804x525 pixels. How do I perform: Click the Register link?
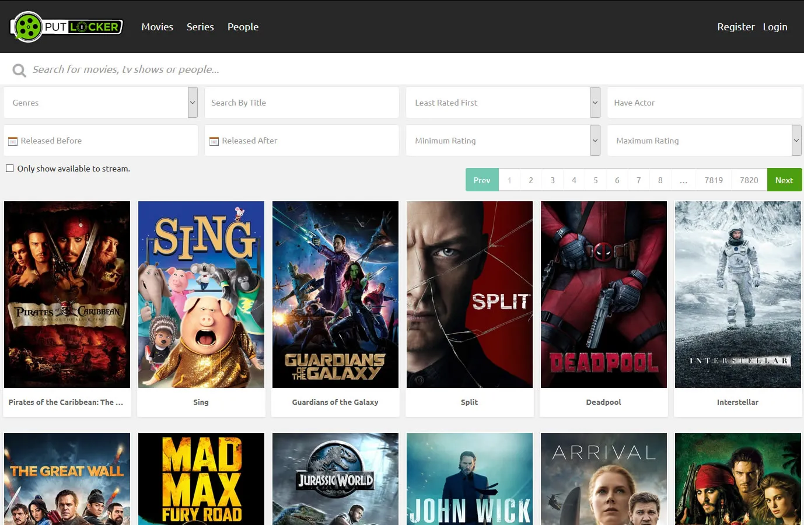pos(736,27)
